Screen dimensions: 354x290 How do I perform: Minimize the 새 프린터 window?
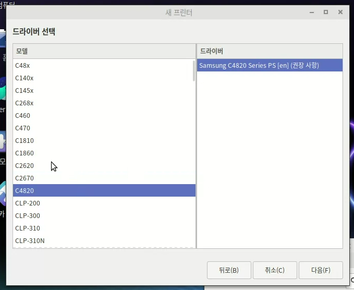click(312, 12)
